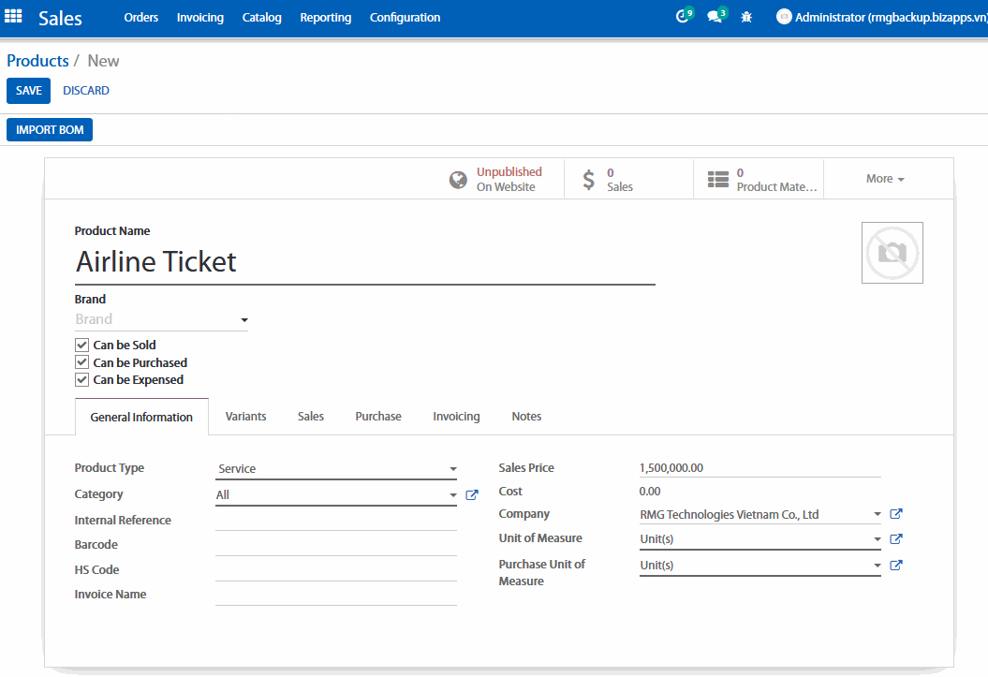
Task: Uncheck the Can be Sold checkbox
Action: click(82, 346)
